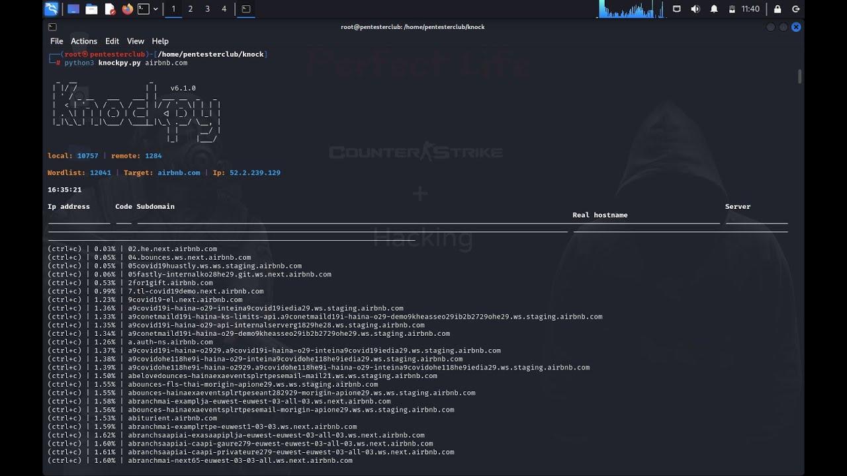Click the Target value airbnb.com
This screenshot has height=476, width=847.
(x=179, y=173)
